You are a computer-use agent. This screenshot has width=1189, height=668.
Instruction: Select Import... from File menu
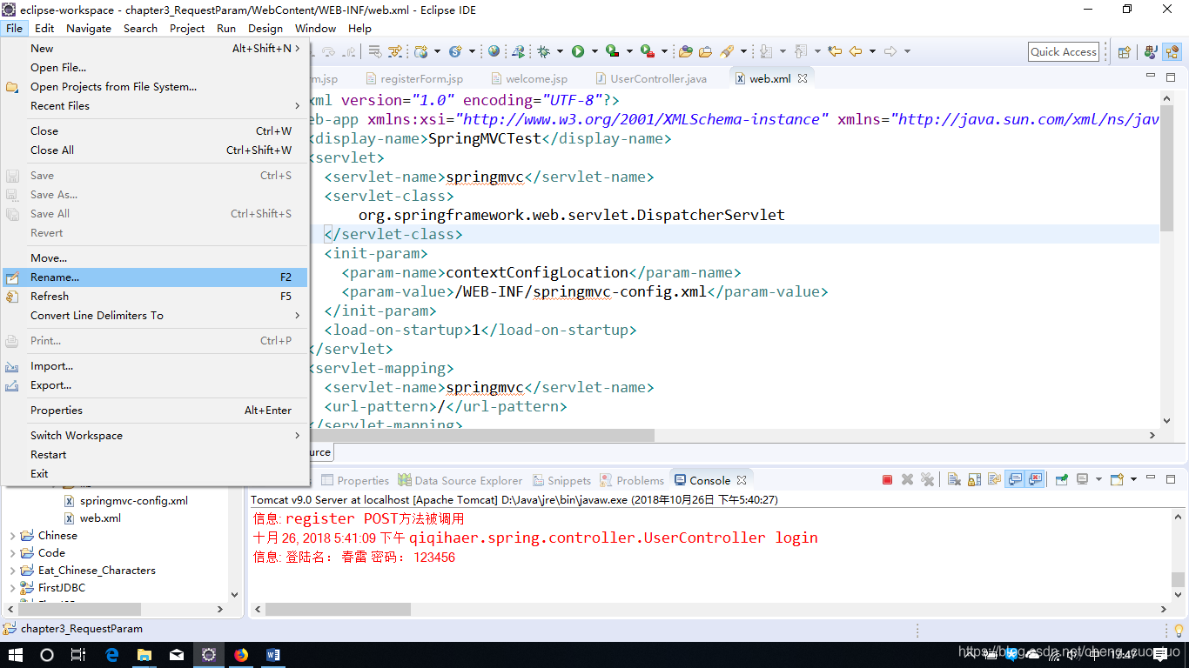point(155,366)
